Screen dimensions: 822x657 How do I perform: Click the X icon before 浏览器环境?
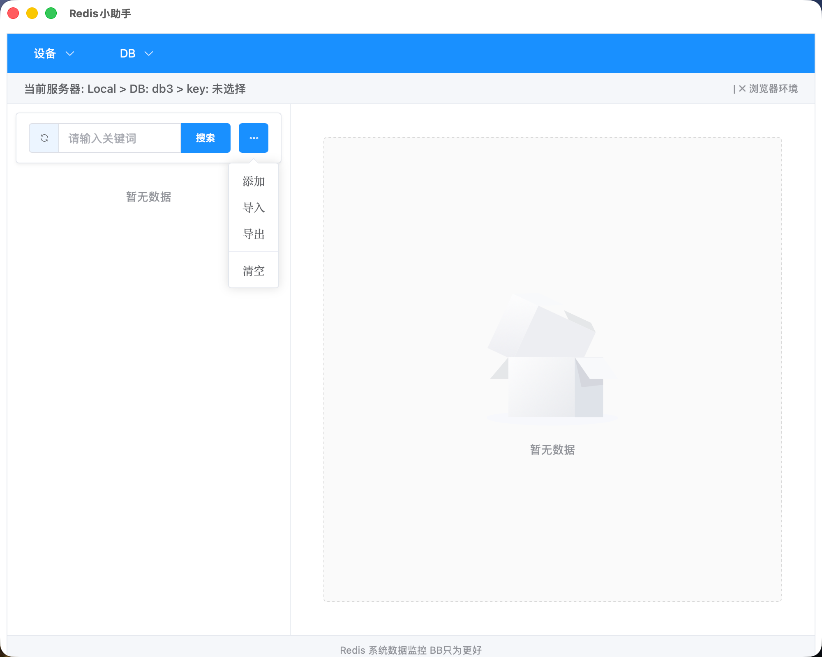[x=742, y=88]
